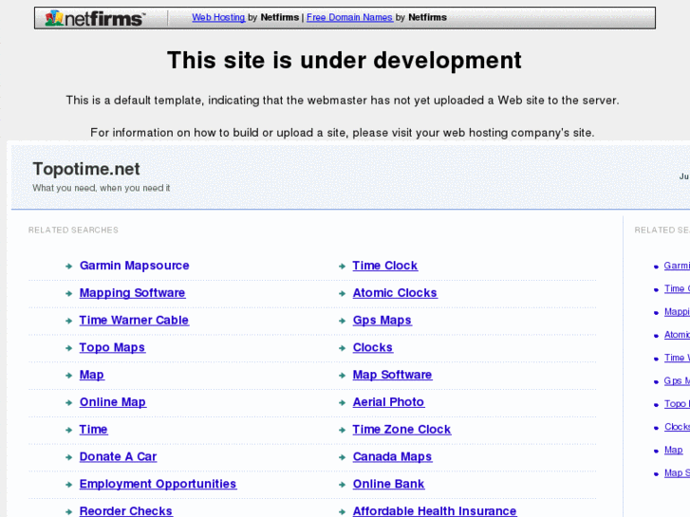
Task: Open the Online Bank link
Action: tap(388, 484)
